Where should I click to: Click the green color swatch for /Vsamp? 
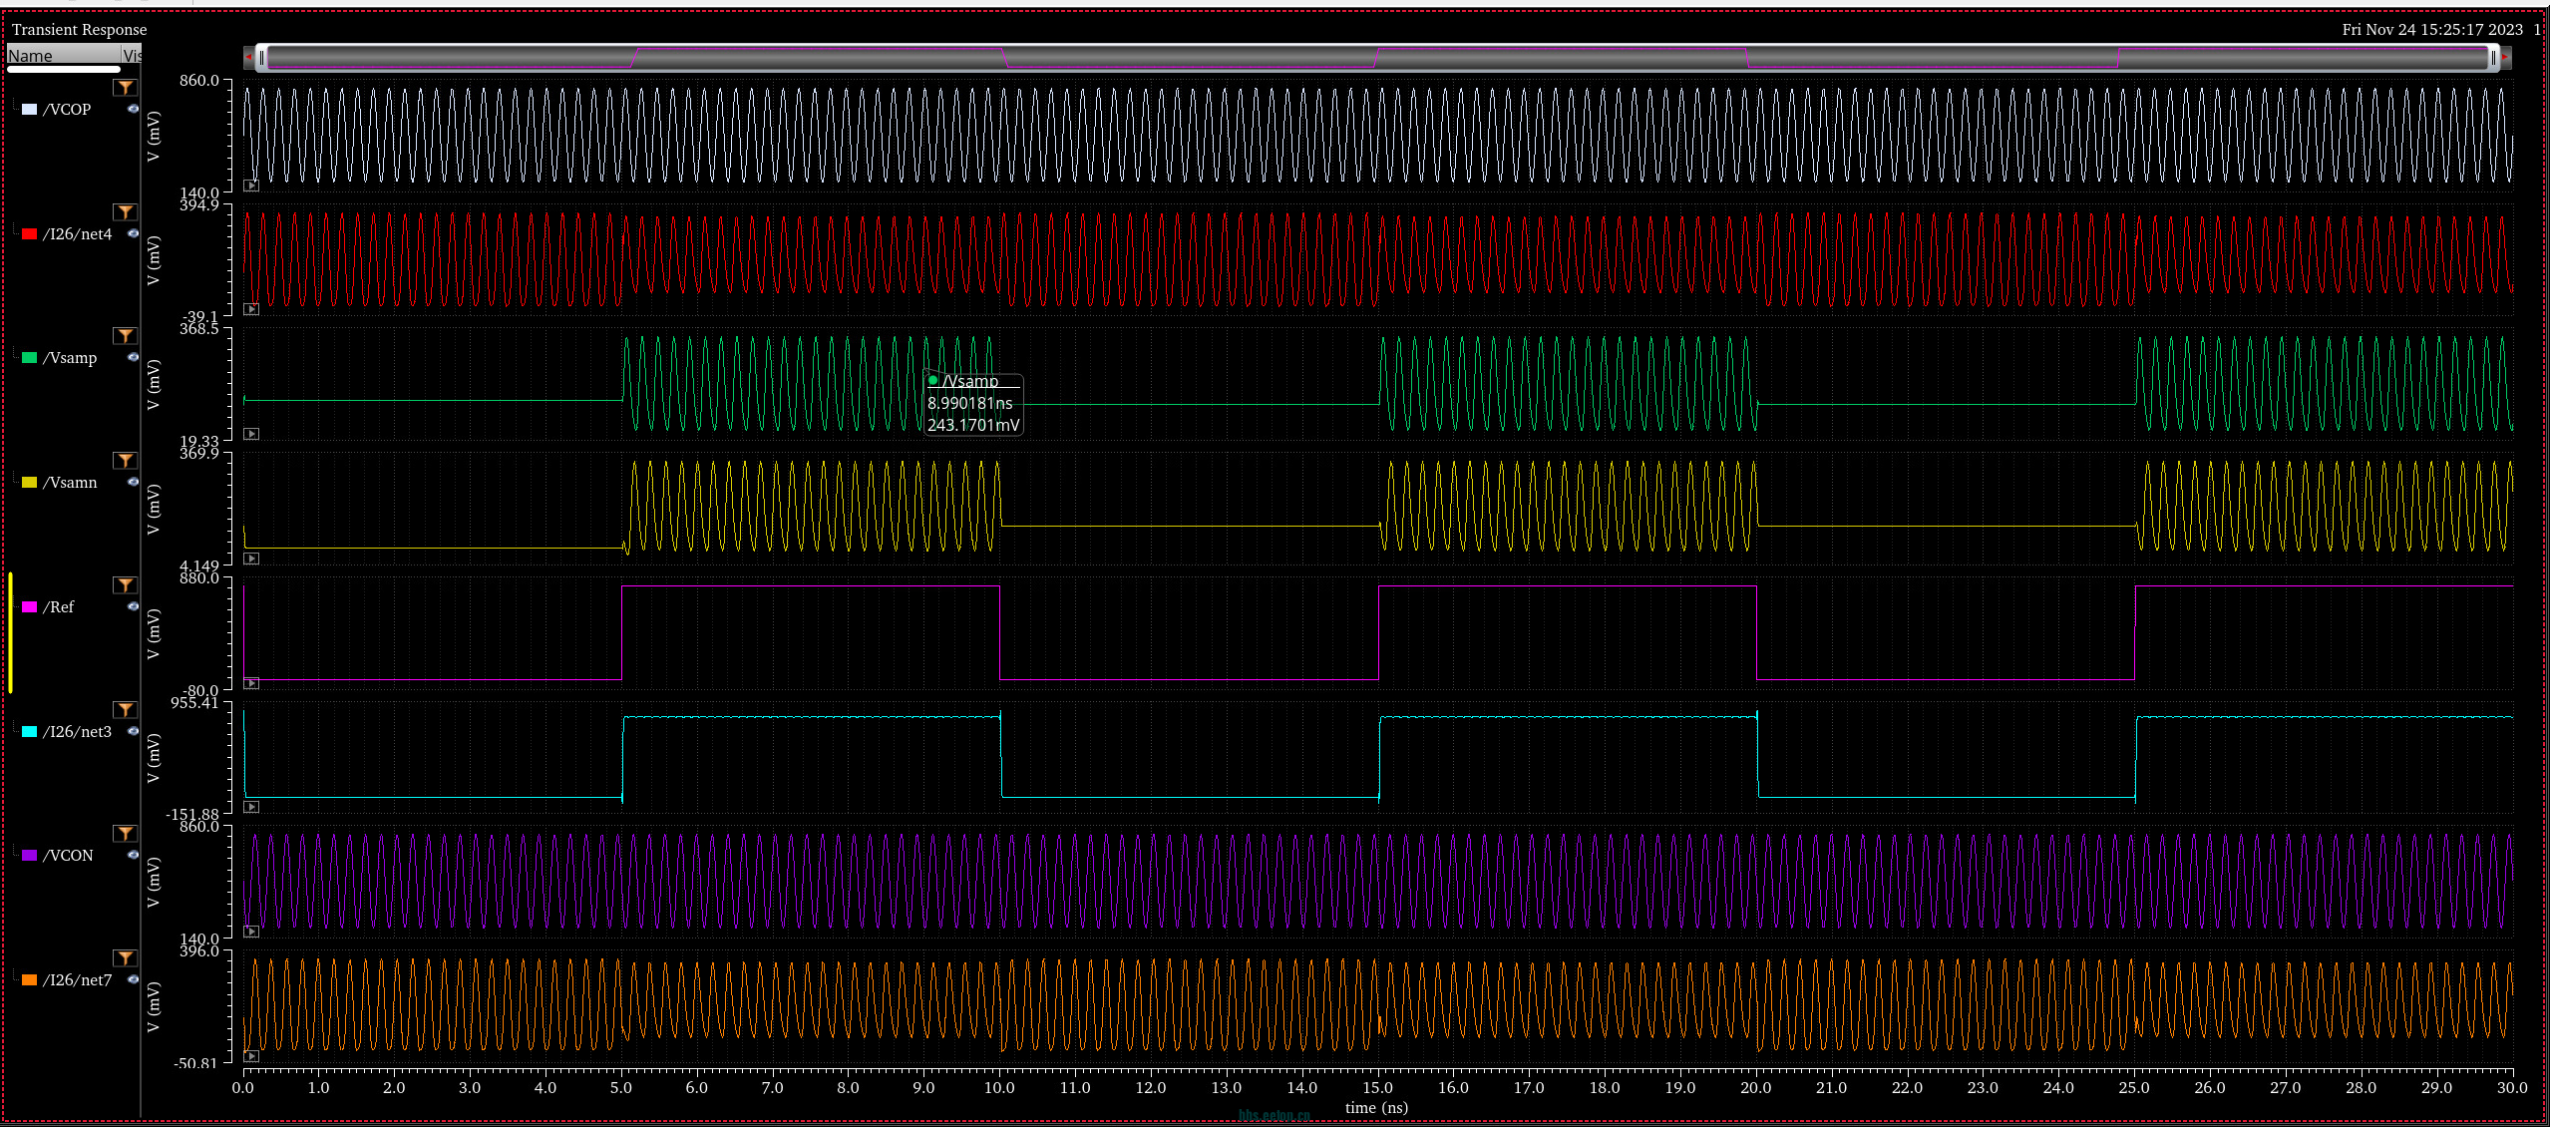[30, 358]
